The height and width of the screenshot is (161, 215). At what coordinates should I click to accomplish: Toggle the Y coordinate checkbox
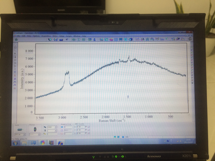coord(86,130)
